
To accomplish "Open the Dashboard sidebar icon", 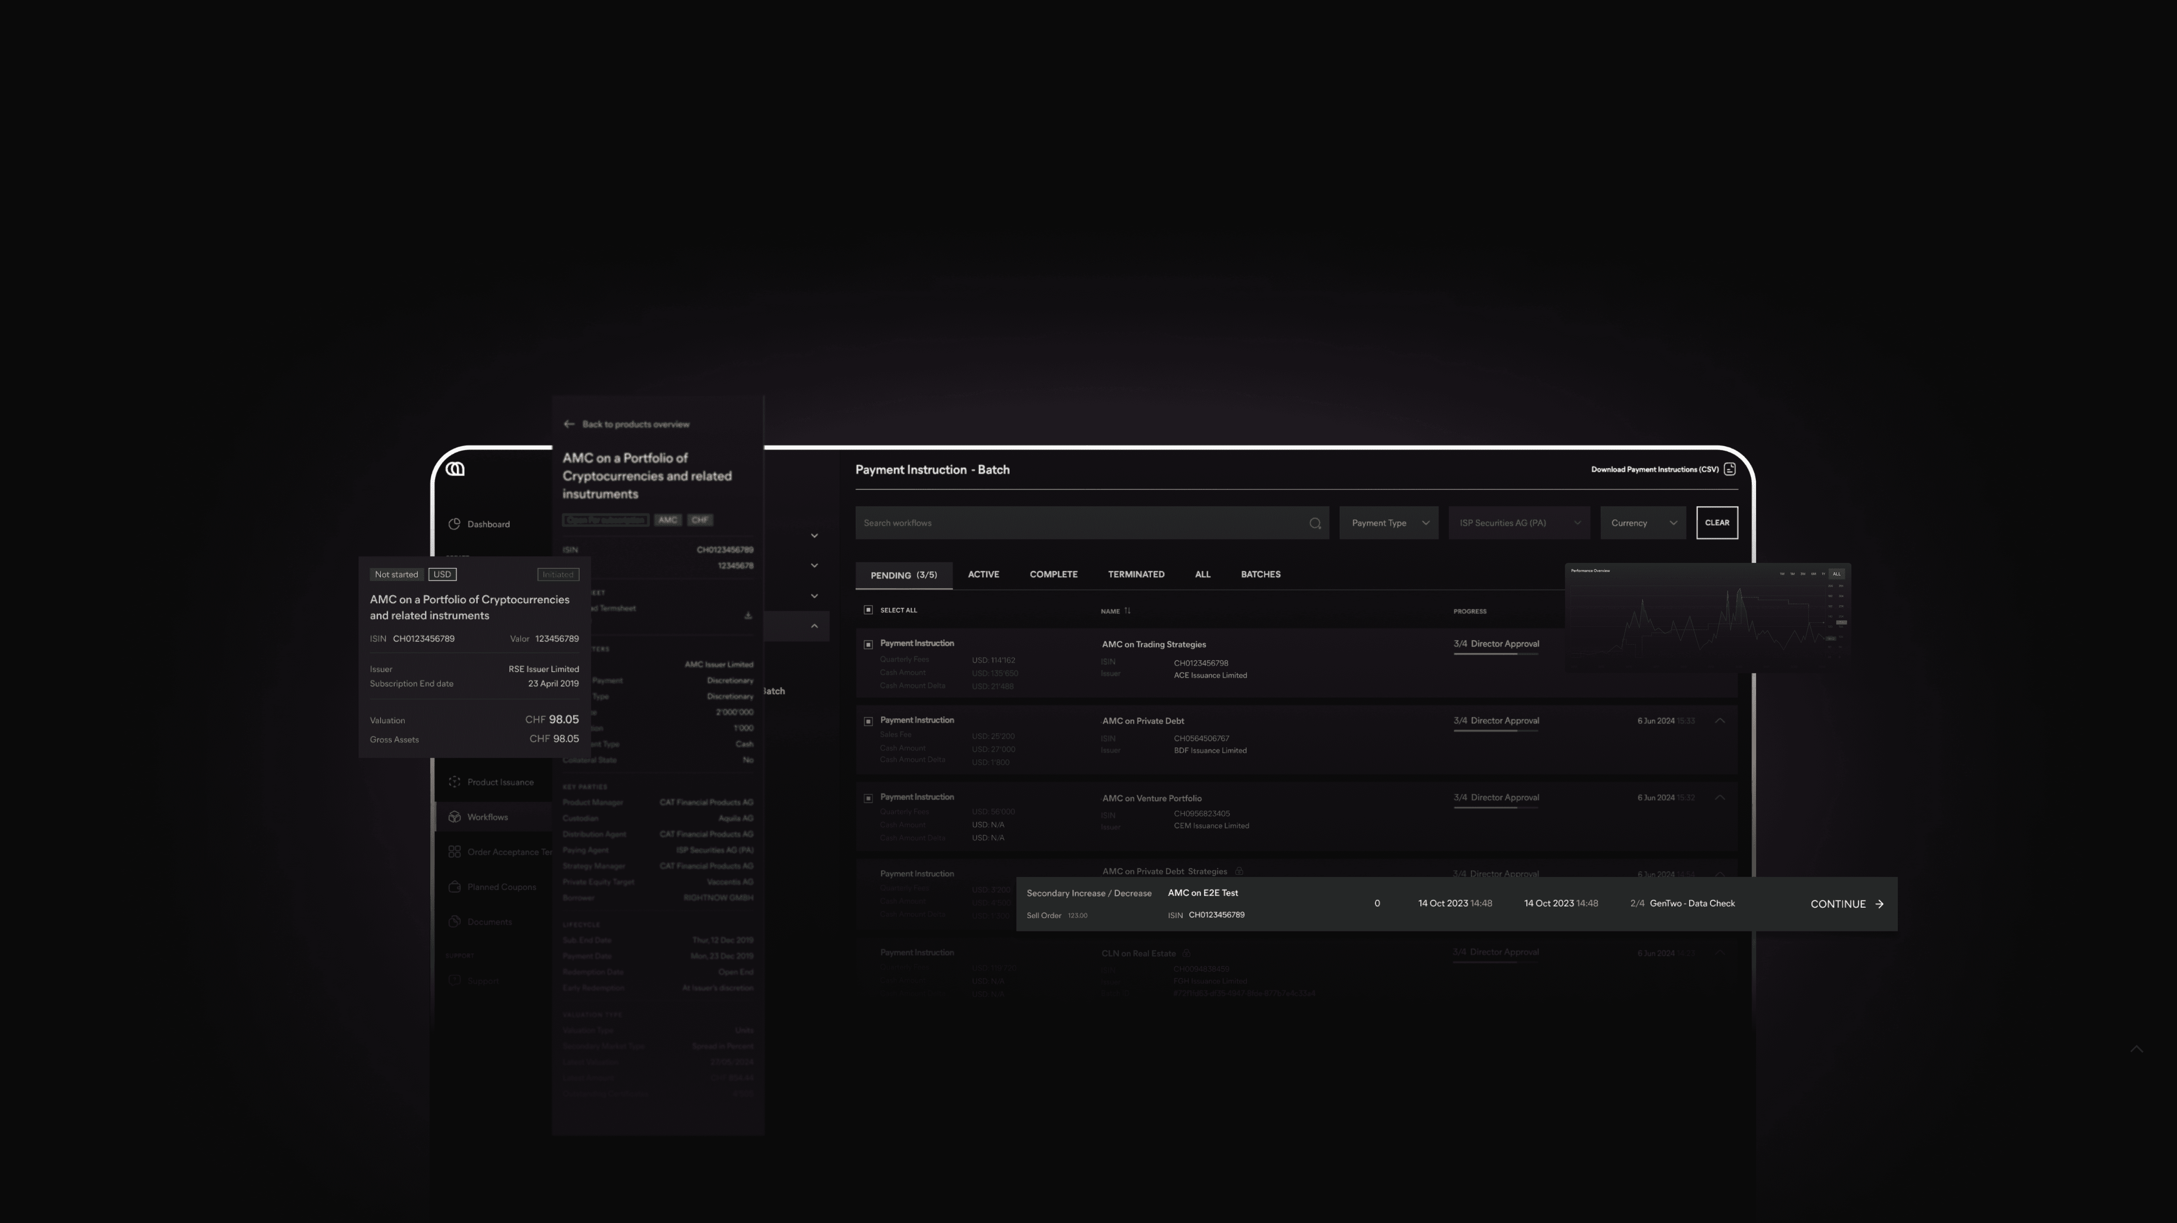I will point(454,524).
